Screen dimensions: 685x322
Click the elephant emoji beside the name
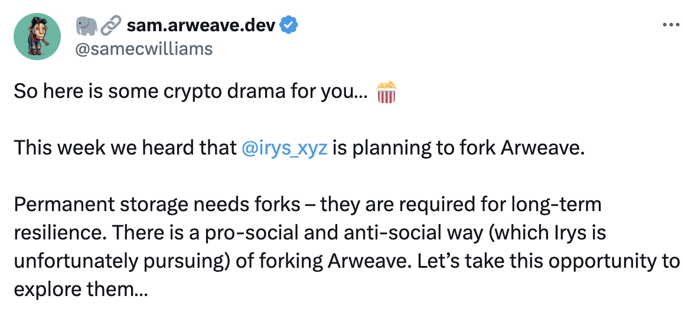pyautogui.click(x=86, y=25)
